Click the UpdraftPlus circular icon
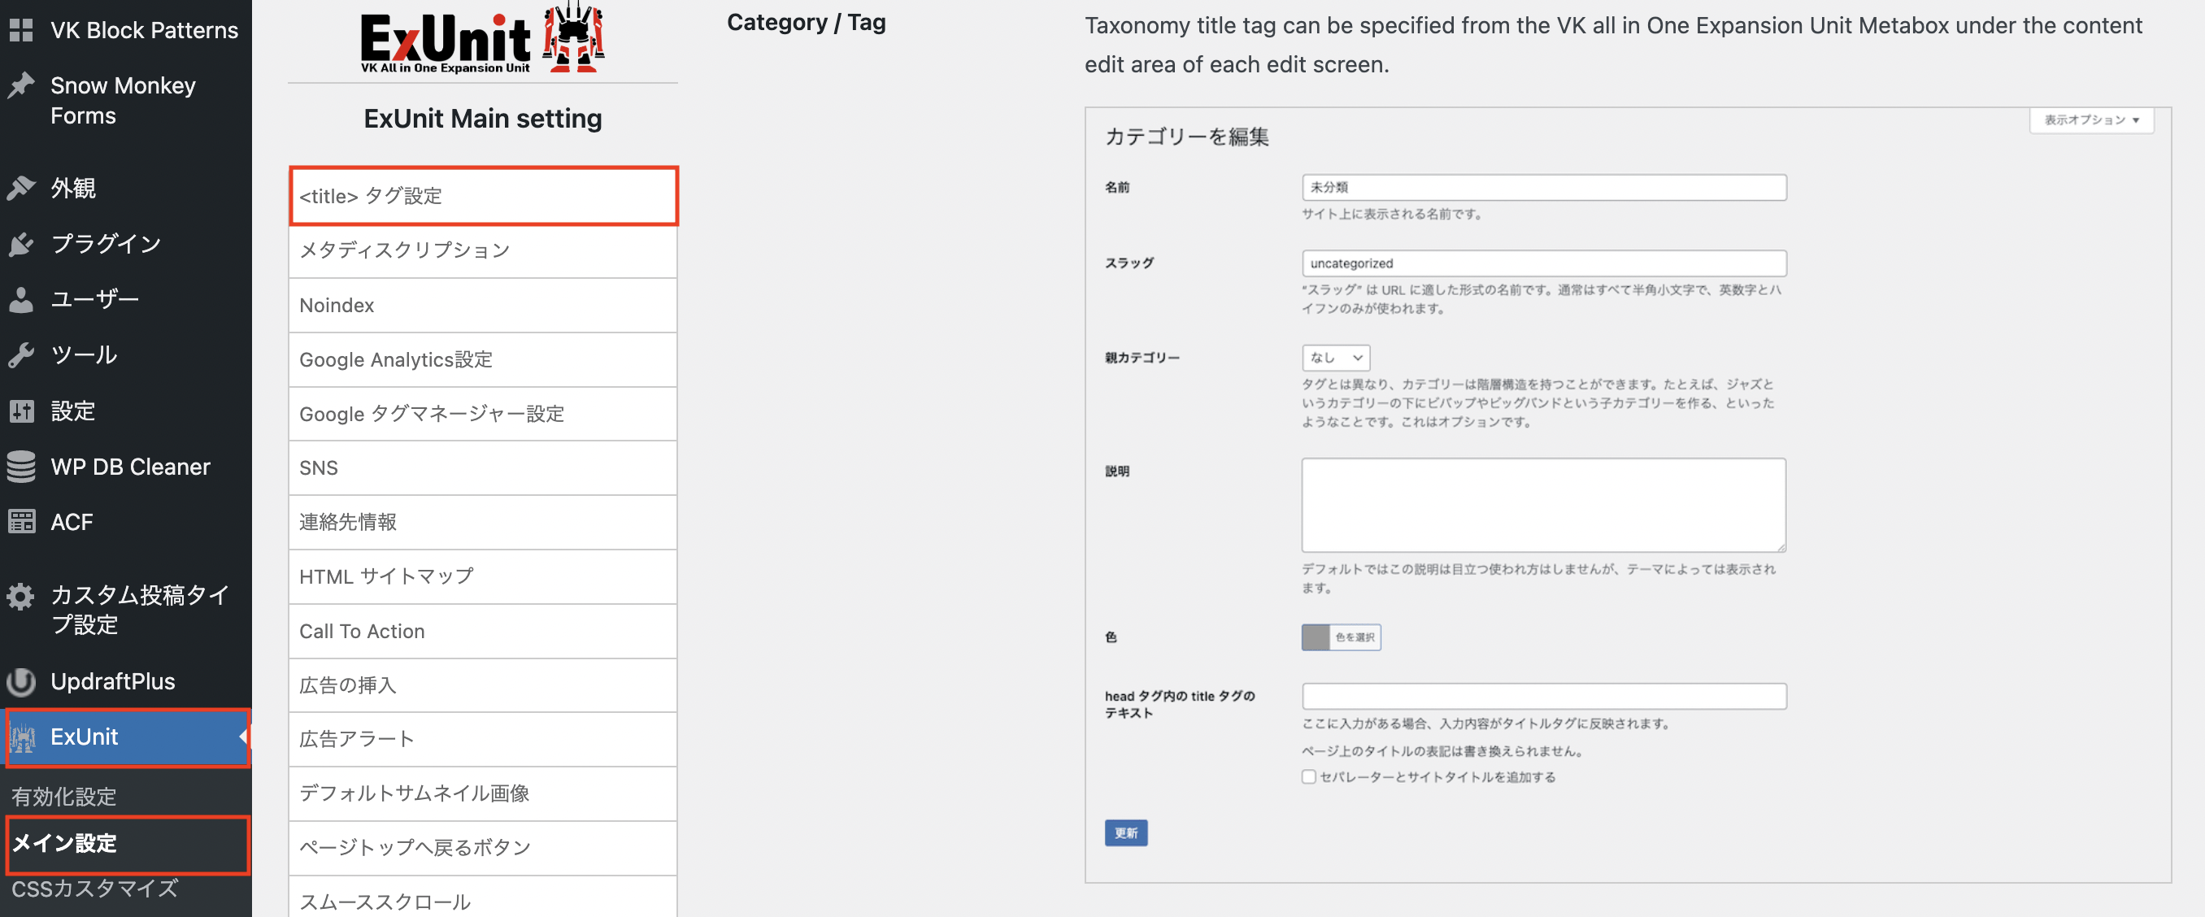The height and width of the screenshot is (917, 2205). (x=21, y=681)
